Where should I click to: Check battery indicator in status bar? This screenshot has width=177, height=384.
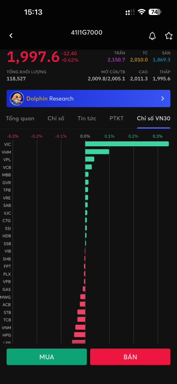pos(155,12)
